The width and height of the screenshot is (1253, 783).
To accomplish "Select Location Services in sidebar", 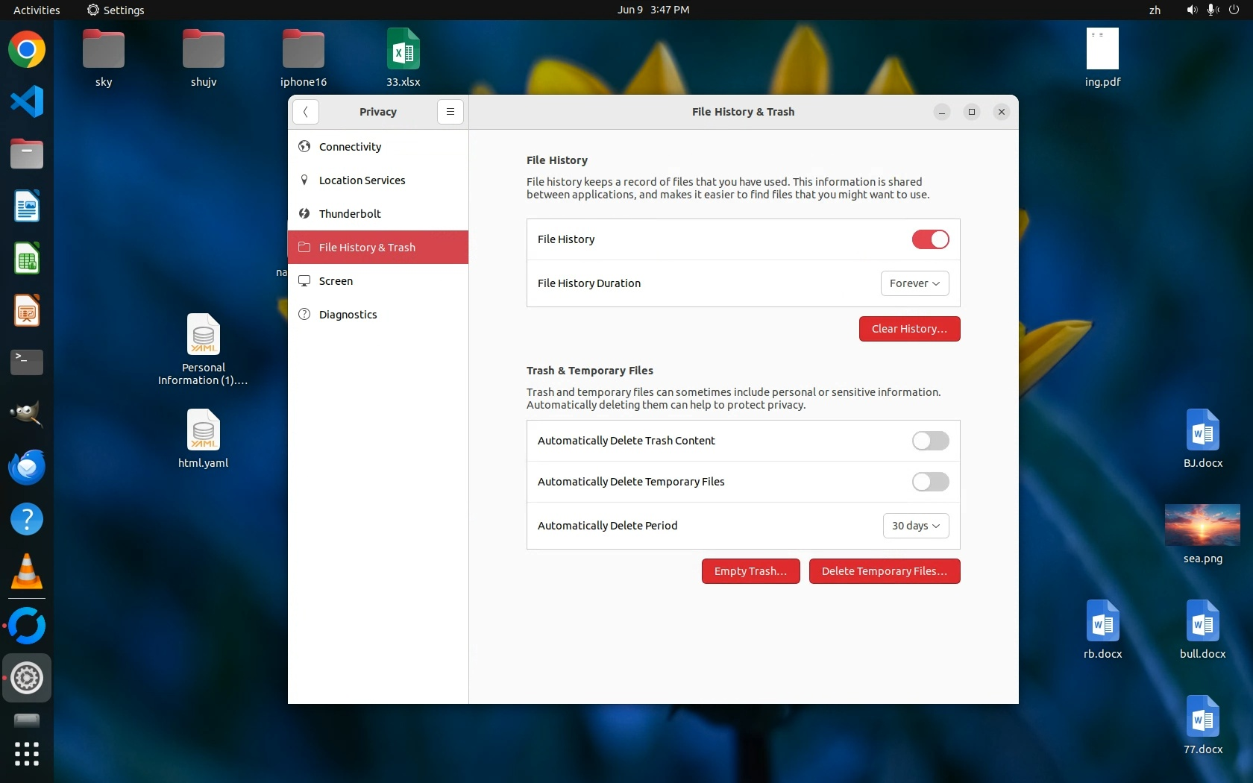I will tap(362, 180).
